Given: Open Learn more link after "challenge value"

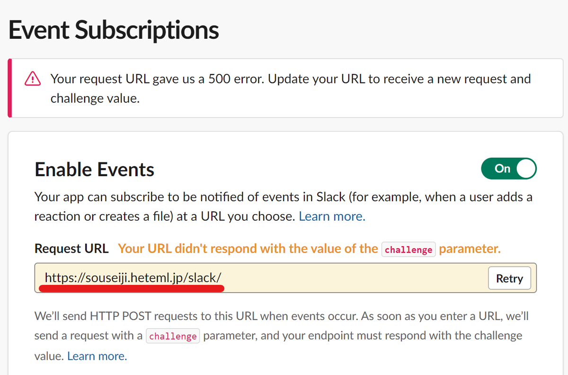Looking at the screenshot, I should coord(97,356).
